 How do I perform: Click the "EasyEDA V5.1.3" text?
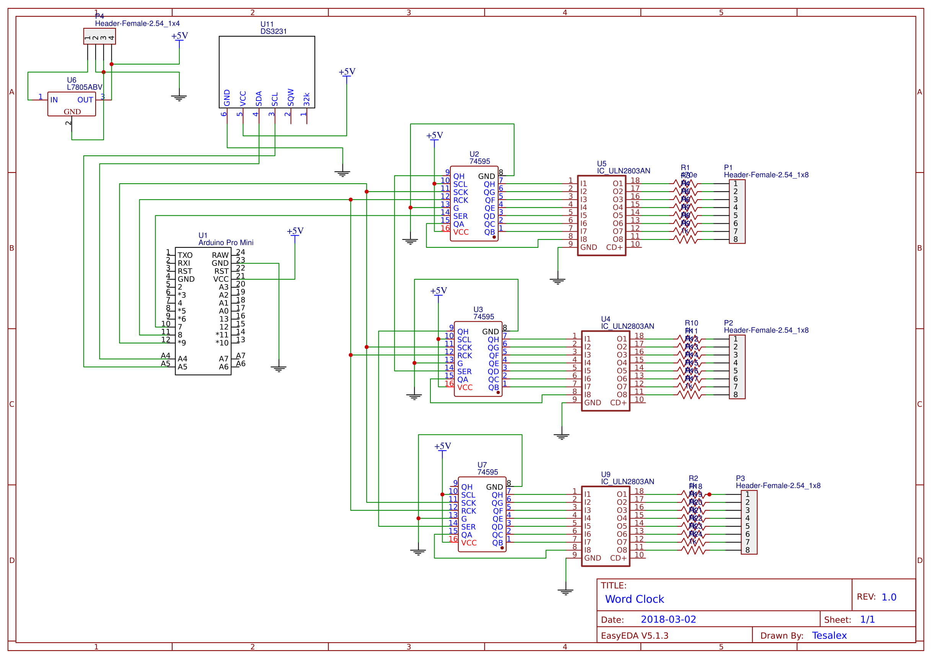coord(634,635)
